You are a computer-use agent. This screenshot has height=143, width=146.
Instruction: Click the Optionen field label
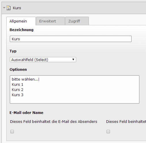click(x=18, y=70)
